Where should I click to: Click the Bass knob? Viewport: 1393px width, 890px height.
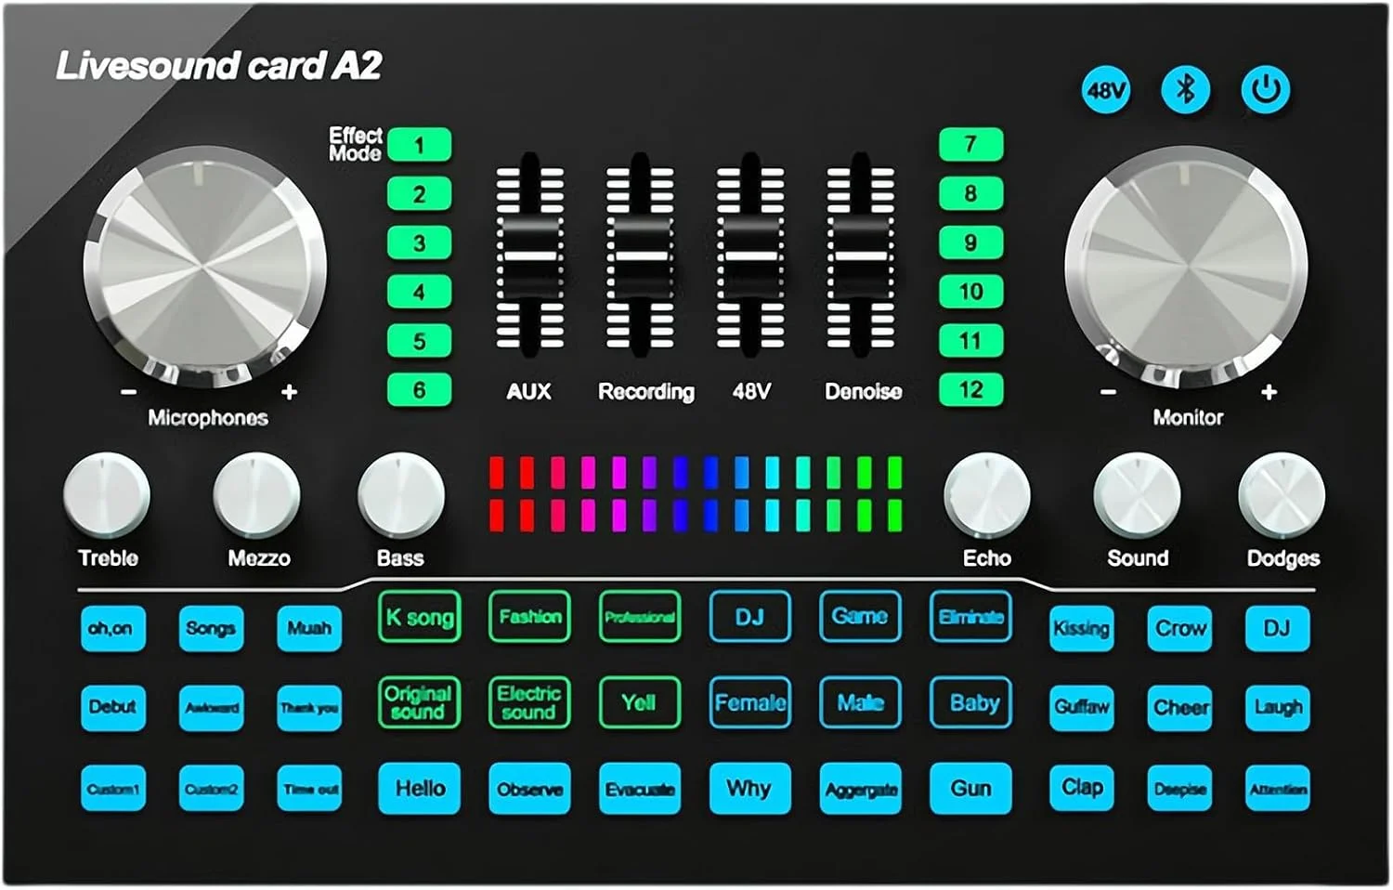(x=401, y=496)
